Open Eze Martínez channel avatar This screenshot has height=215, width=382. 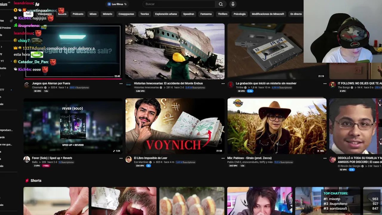[x=129, y=159]
